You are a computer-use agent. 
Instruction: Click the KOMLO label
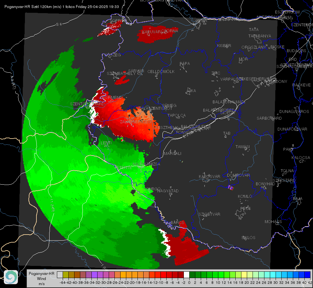(245, 196)
